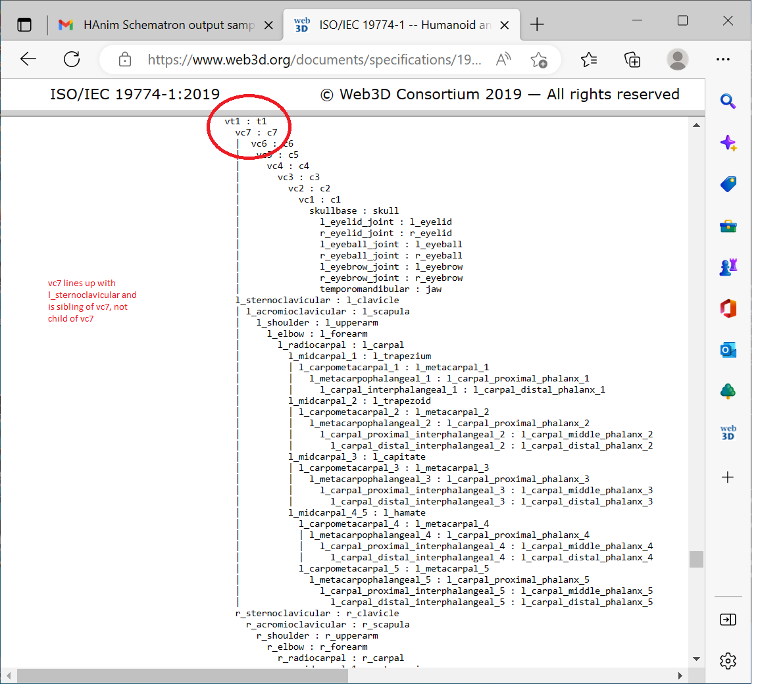Click the vertical scrollbar down arrow
The width and height of the screenshot is (758, 684).
click(x=696, y=659)
